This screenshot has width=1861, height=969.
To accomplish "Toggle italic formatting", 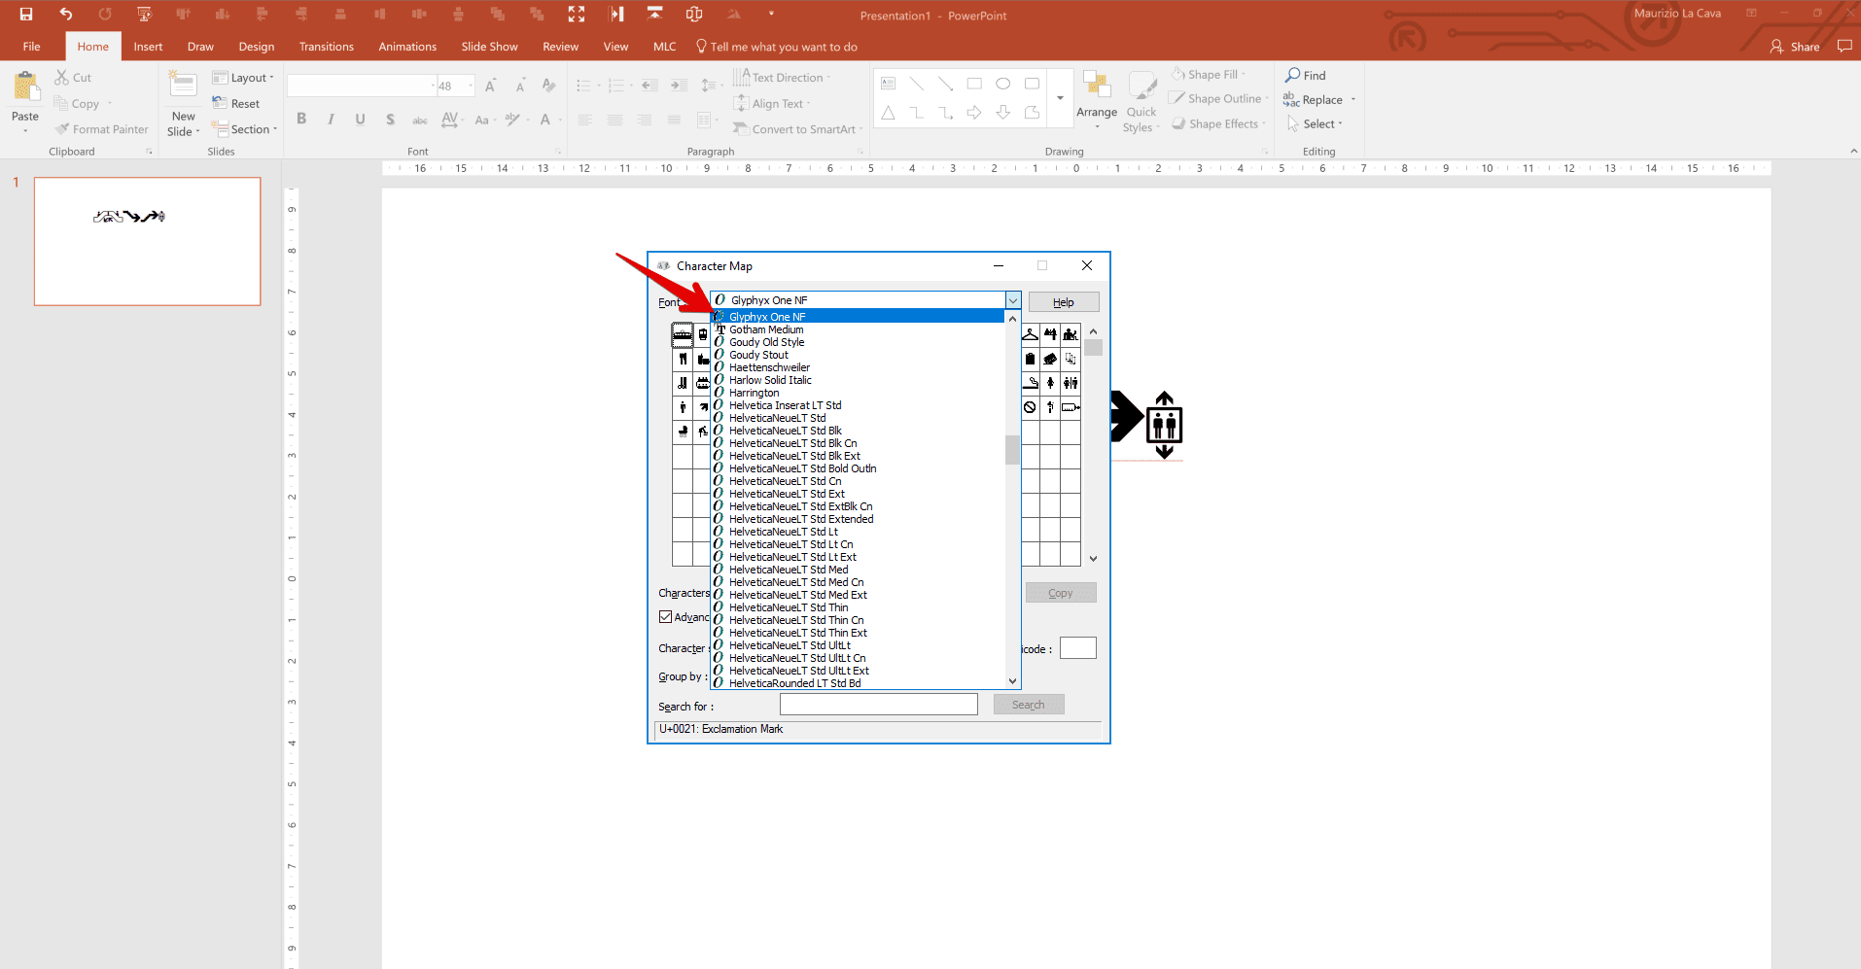I will 331,119.
